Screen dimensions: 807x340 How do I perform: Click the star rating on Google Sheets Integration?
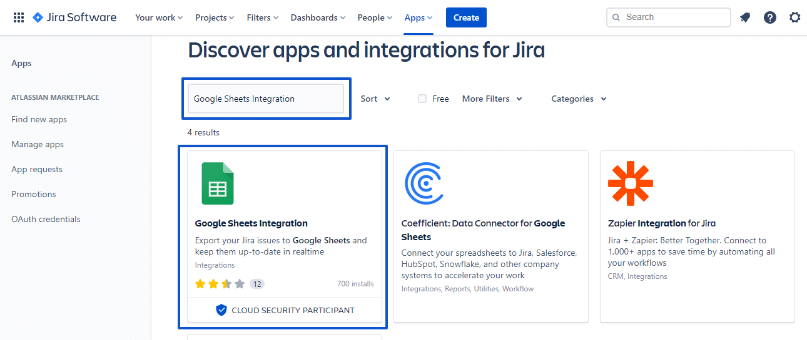click(220, 284)
